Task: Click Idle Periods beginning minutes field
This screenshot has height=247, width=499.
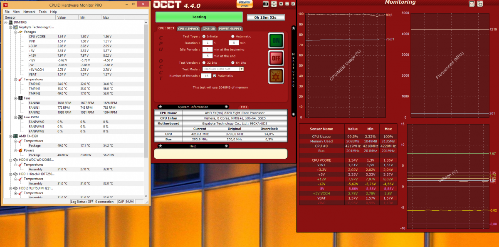Action: pyautogui.click(x=207, y=50)
